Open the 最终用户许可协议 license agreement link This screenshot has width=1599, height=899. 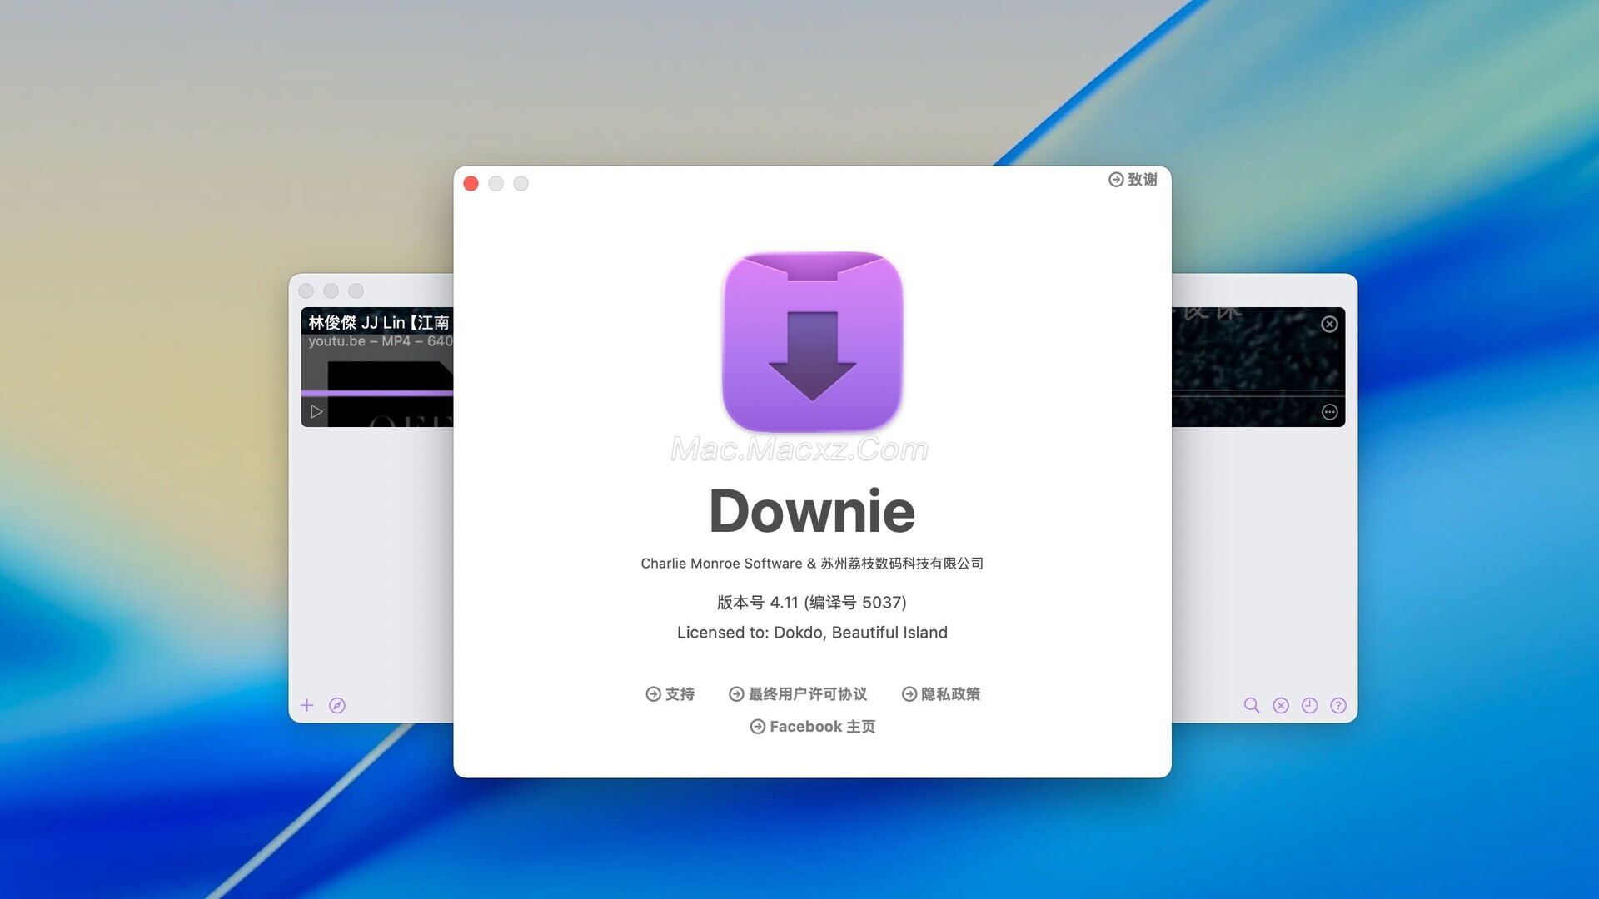click(798, 694)
